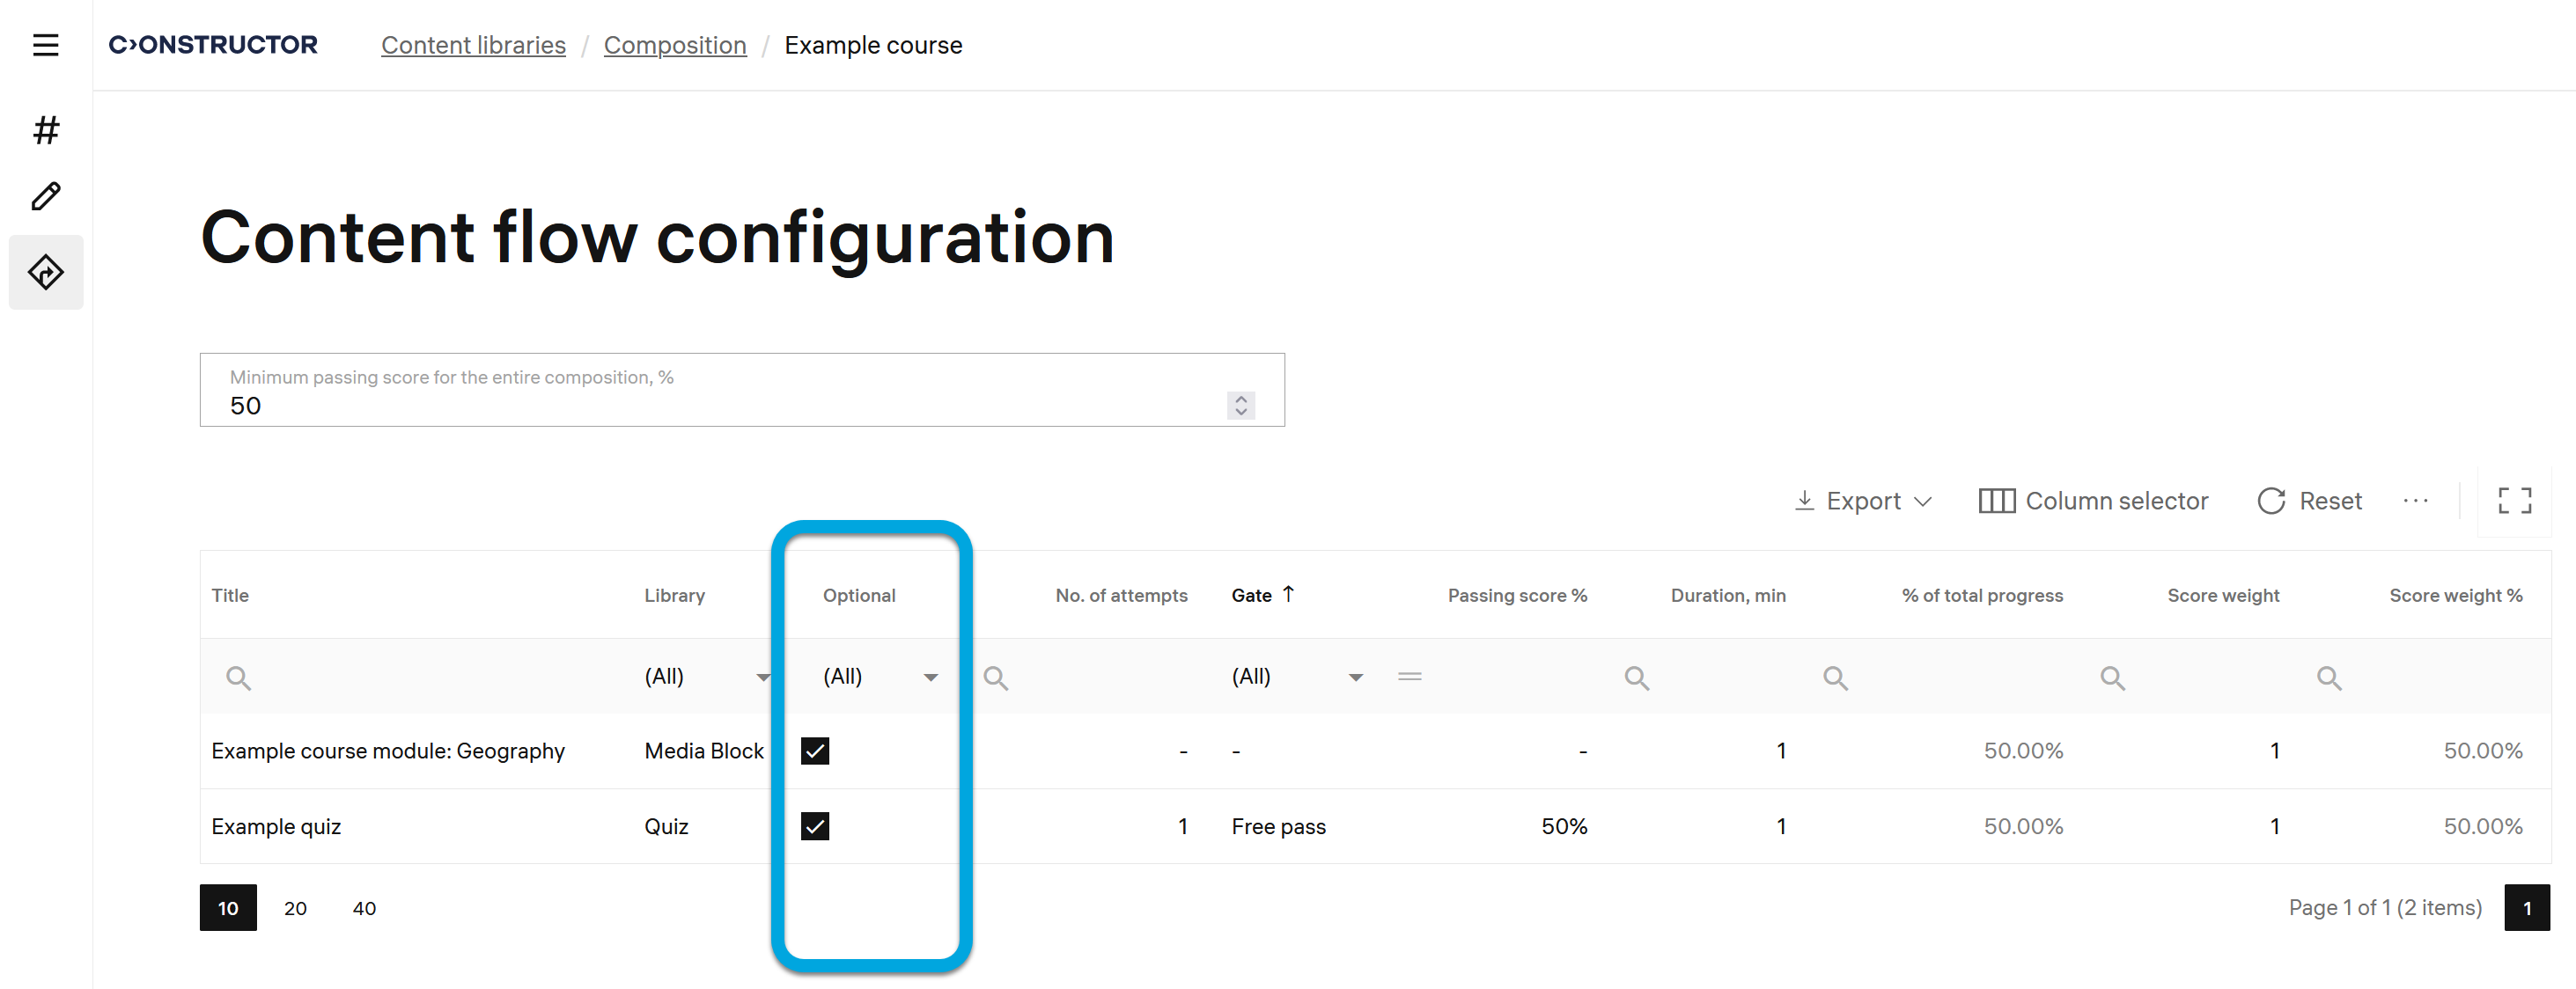Navigate to Composition breadcrumb link
This screenshot has height=989, width=2576.
675,45
